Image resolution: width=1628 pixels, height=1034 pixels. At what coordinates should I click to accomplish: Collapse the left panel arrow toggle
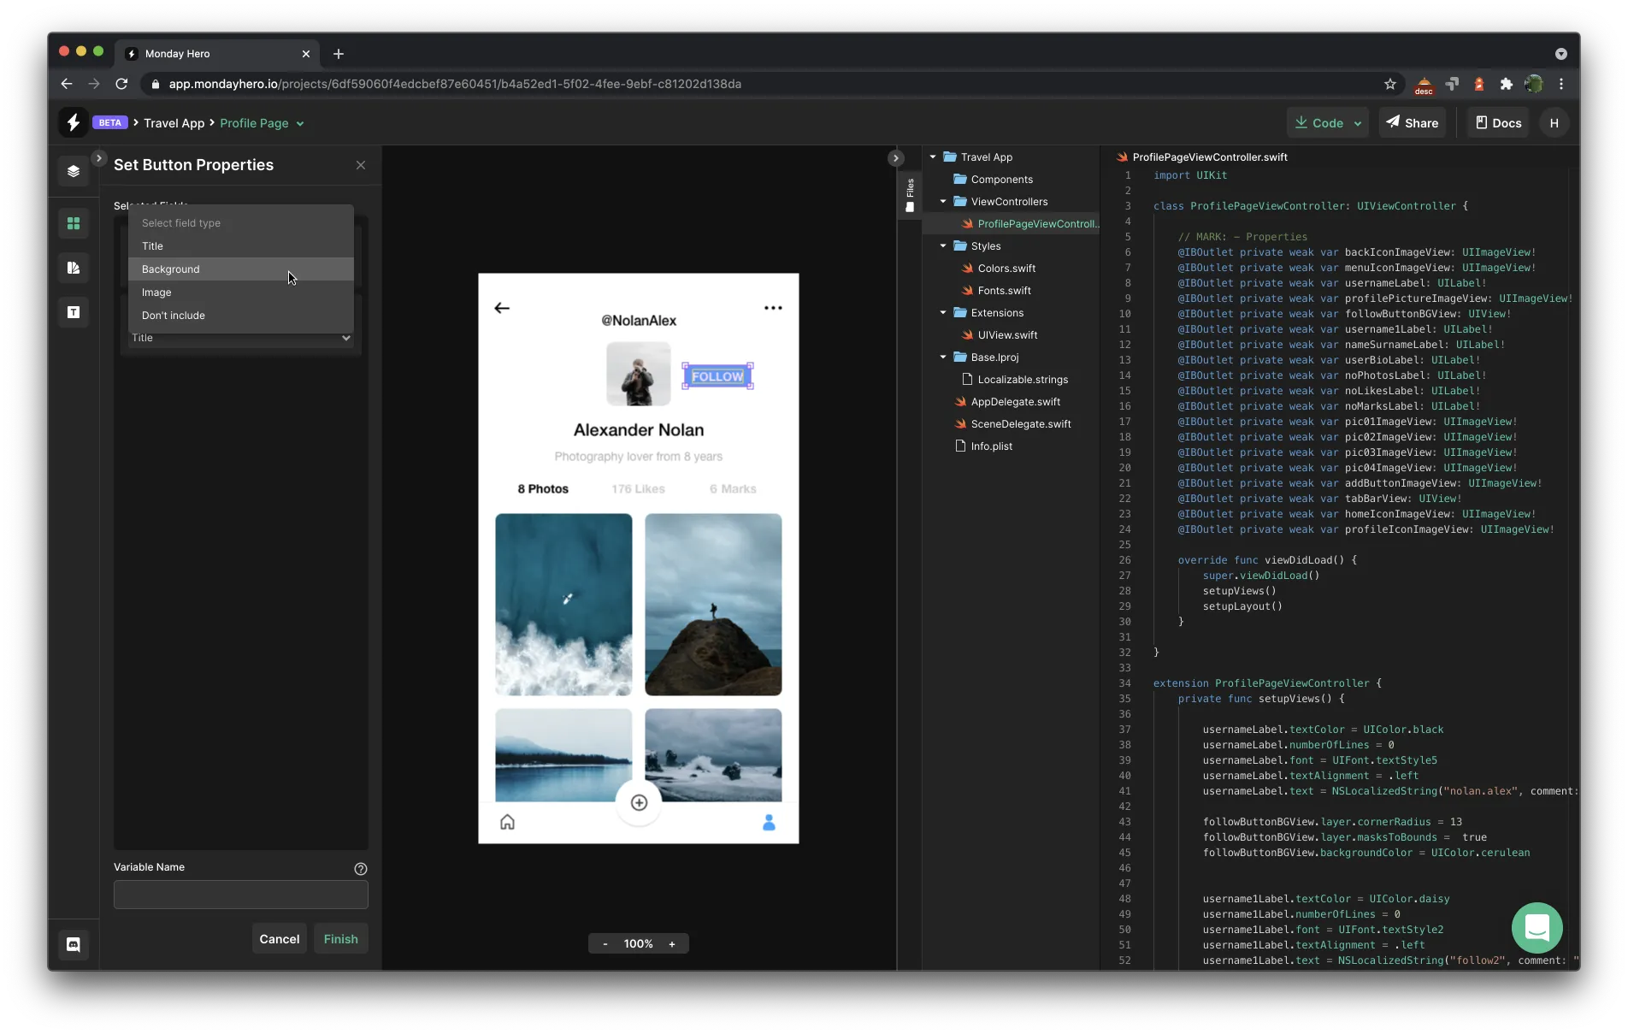pyautogui.click(x=99, y=158)
